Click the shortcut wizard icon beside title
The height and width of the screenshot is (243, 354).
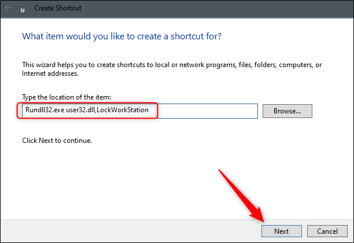click(x=23, y=10)
